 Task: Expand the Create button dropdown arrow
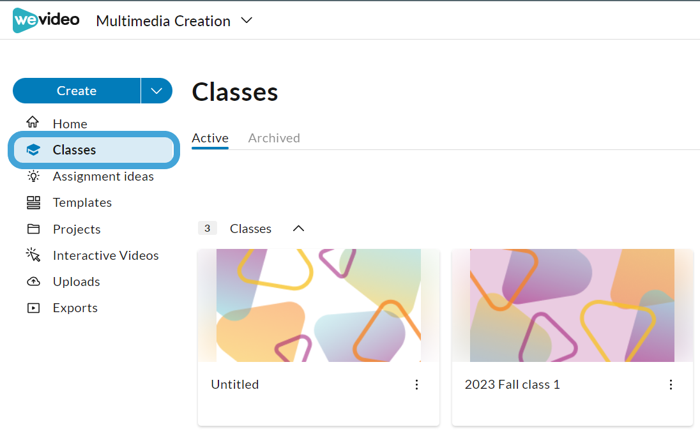156,91
